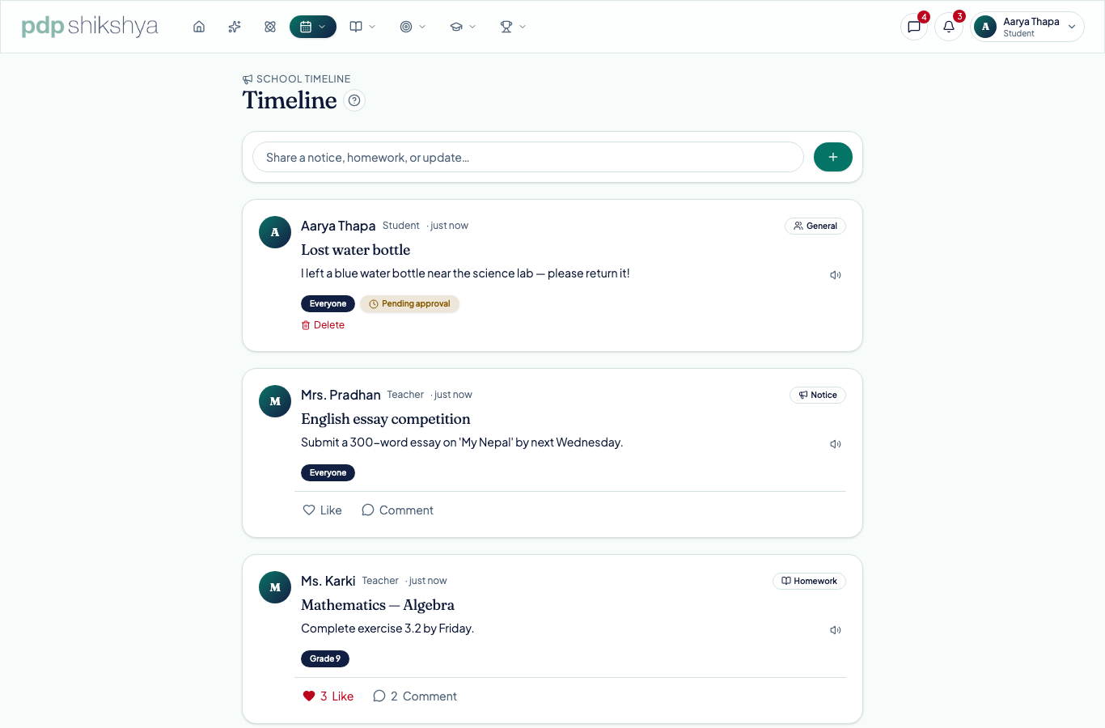Image resolution: width=1105 pixels, height=728 pixels.
Task: Click Everyone badge on Lost water bottle post
Action: pos(328,304)
